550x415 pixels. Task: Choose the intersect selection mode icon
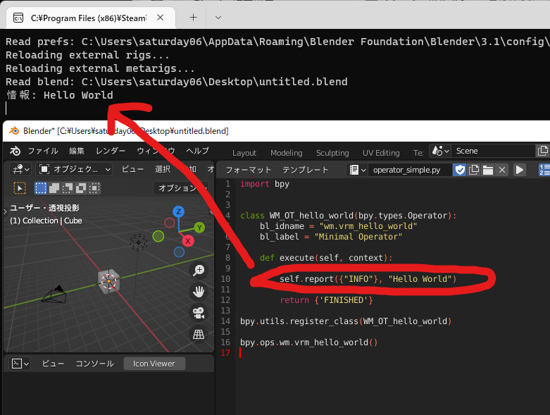[94, 188]
